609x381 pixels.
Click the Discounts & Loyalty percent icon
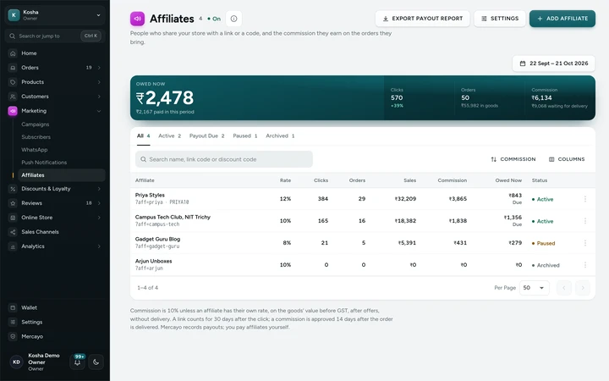(13, 189)
